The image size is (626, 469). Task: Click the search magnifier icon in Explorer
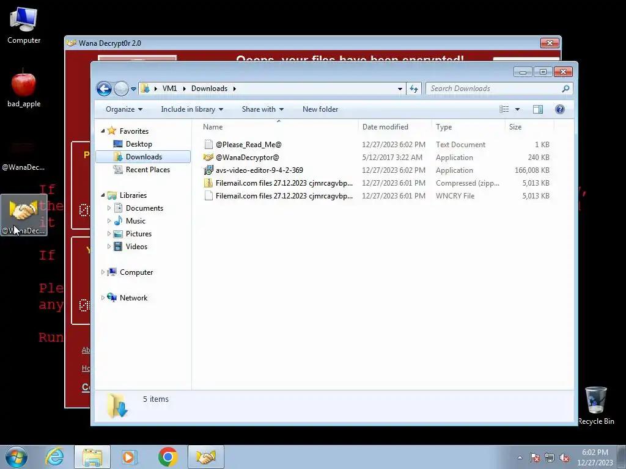click(x=565, y=89)
